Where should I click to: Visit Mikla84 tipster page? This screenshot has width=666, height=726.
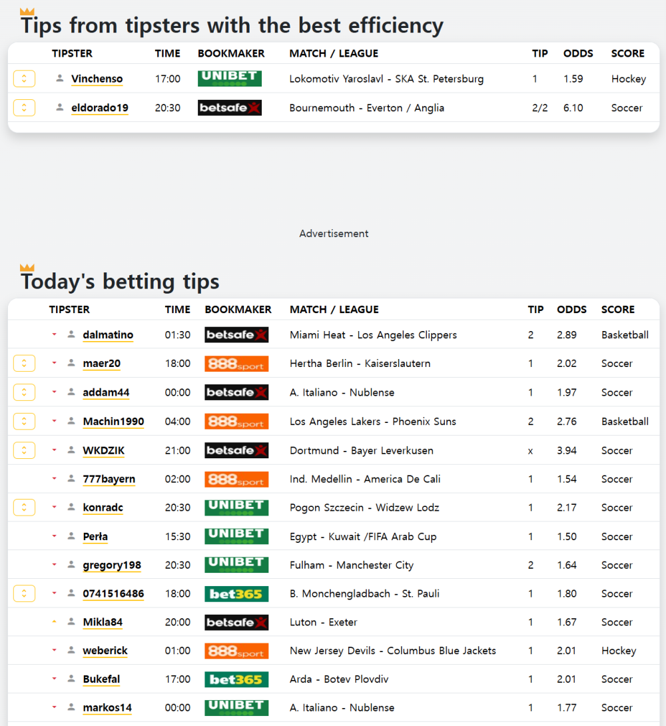[103, 622]
